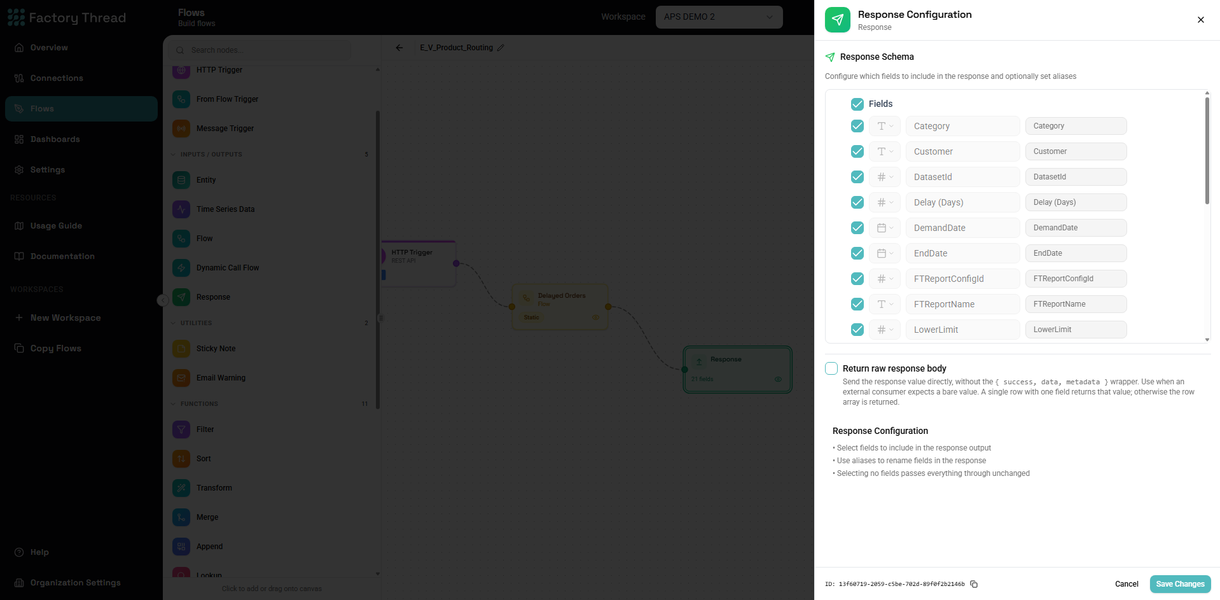The width and height of the screenshot is (1220, 600).
Task: Toggle the Fields select-all checkbox
Action: 857,104
